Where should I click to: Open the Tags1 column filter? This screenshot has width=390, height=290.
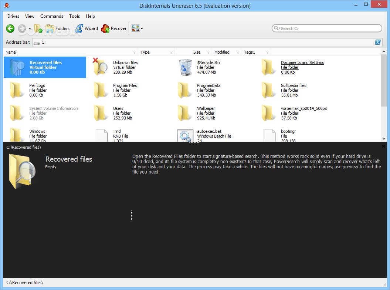tap(267, 52)
